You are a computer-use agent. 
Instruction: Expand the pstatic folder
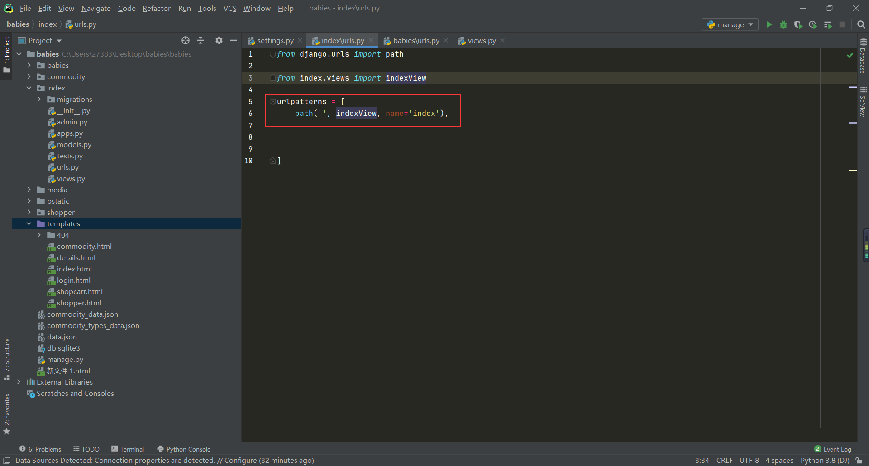click(x=29, y=201)
